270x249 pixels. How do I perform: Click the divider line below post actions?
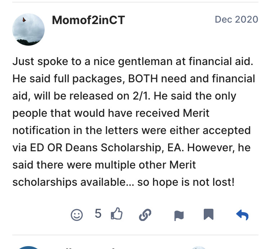(x=135, y=235)
